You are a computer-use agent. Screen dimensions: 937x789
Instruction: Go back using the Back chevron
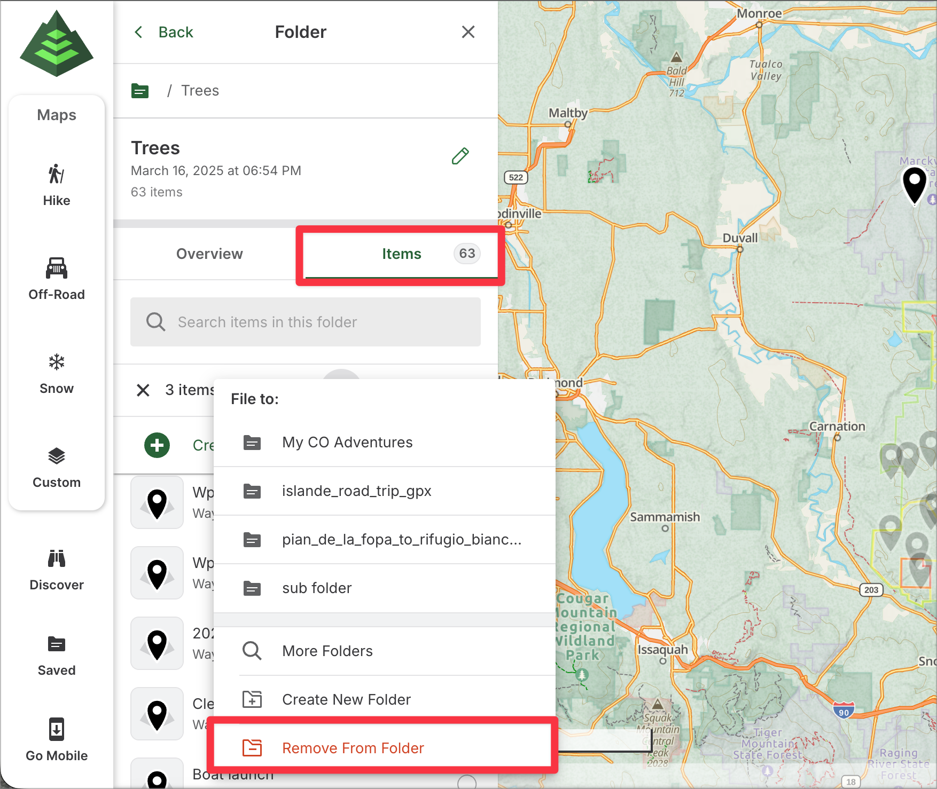click(x=139, y=32)
